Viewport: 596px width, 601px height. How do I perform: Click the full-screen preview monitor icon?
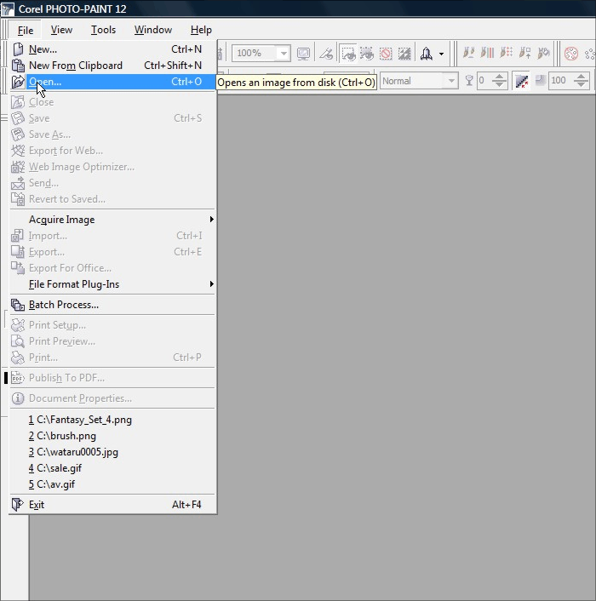coord(303,54)
